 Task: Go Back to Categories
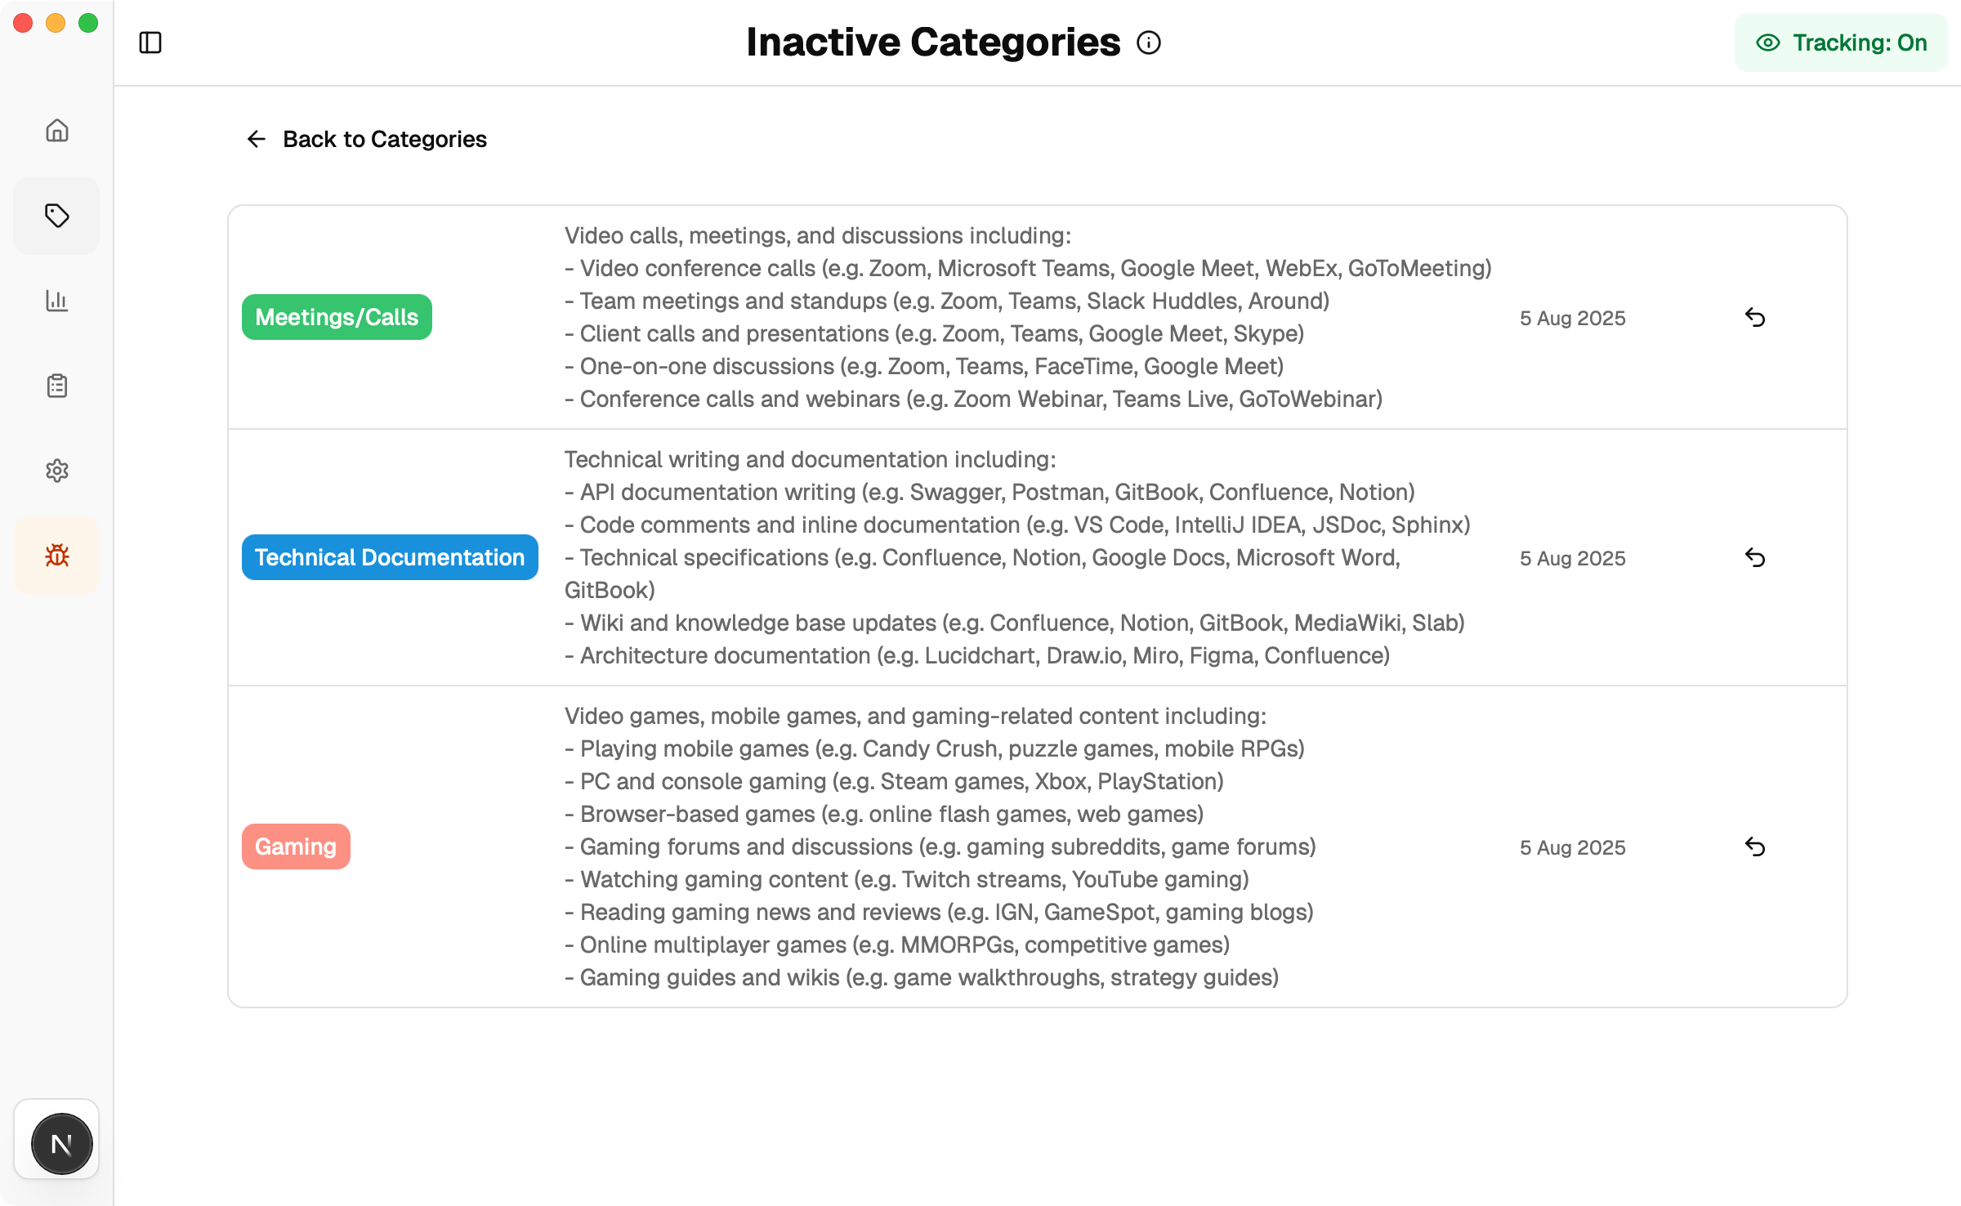point(385,139)
